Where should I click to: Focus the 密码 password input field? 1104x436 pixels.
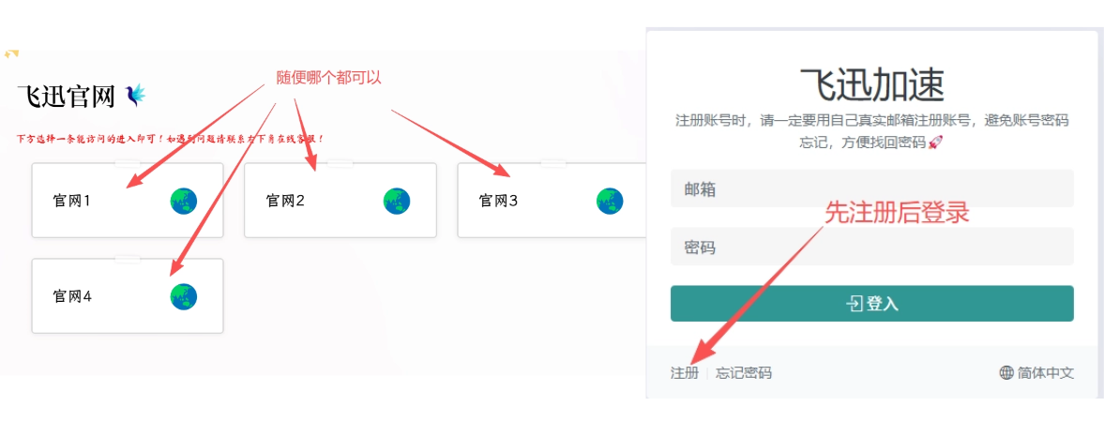pyautogui.click(x=871, y=248)
